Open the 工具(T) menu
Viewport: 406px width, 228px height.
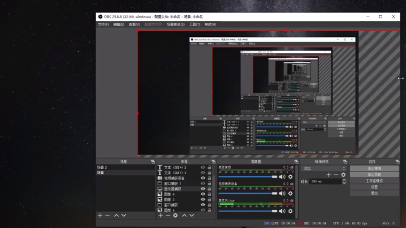pyautogui.click(x=194, y=24)
